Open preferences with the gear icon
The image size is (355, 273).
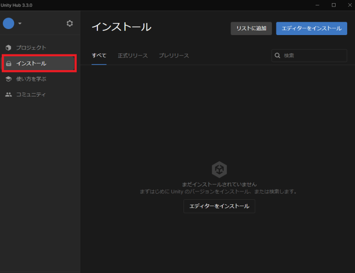coord(70,24)
